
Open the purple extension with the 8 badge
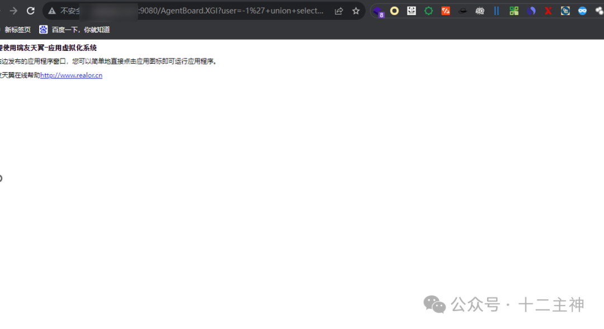point(378,11)
